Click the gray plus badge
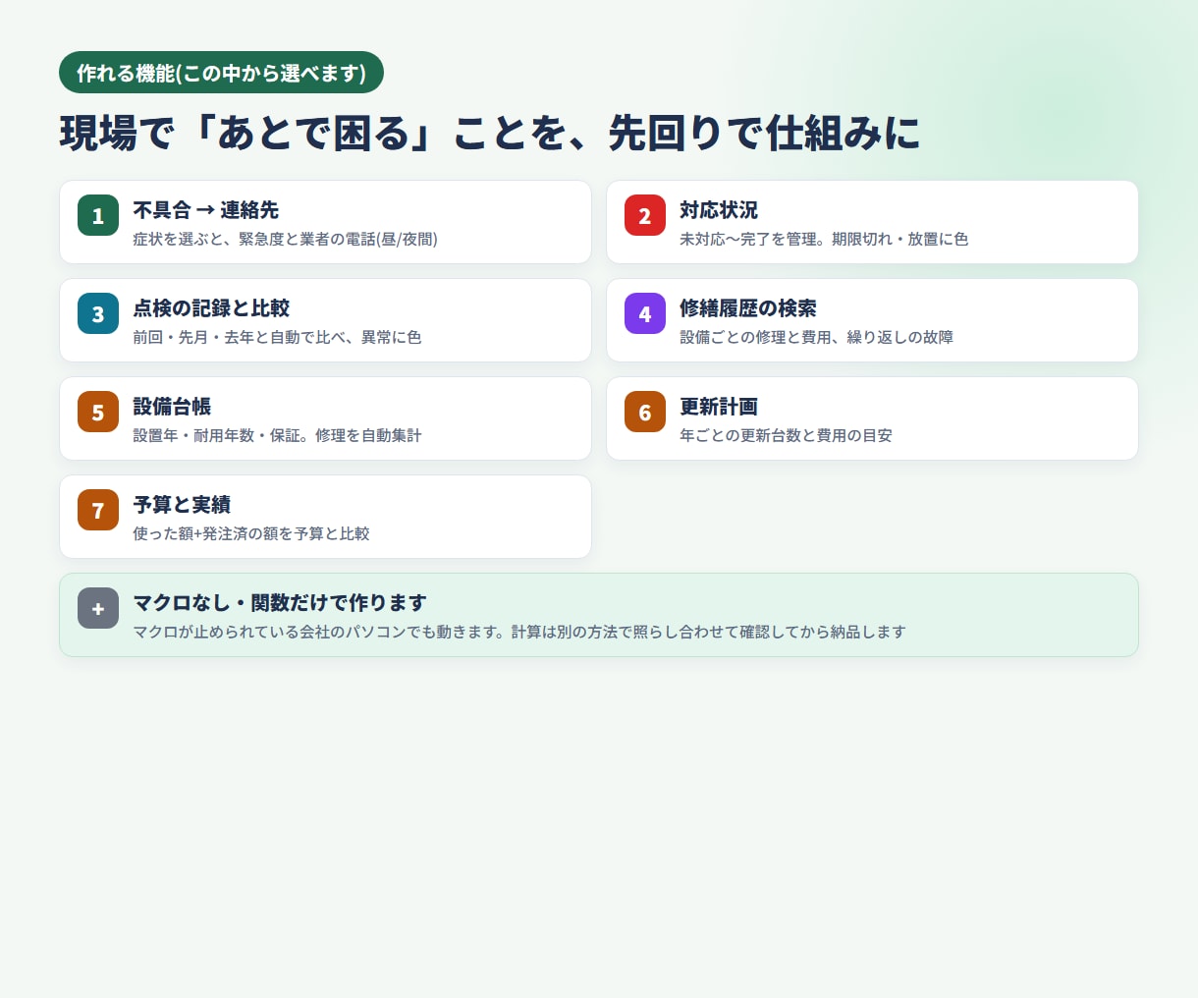This screenshot has height=998, width=1198. (98, 609)
